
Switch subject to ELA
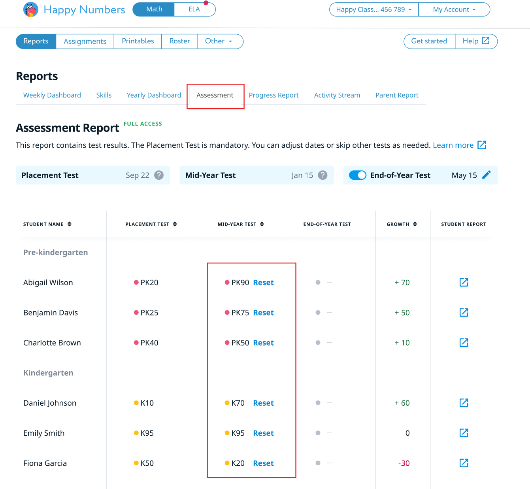pyautogui.click(x=194, y=9)
